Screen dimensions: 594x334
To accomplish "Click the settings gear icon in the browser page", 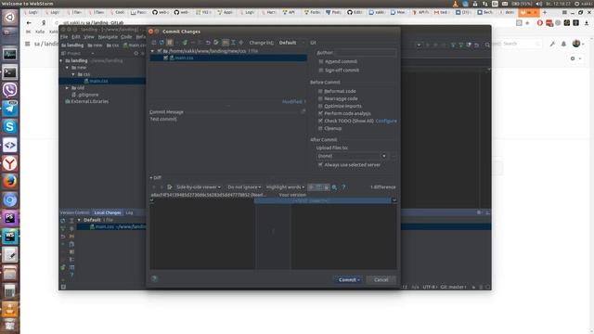I will [x=573, y=58].
